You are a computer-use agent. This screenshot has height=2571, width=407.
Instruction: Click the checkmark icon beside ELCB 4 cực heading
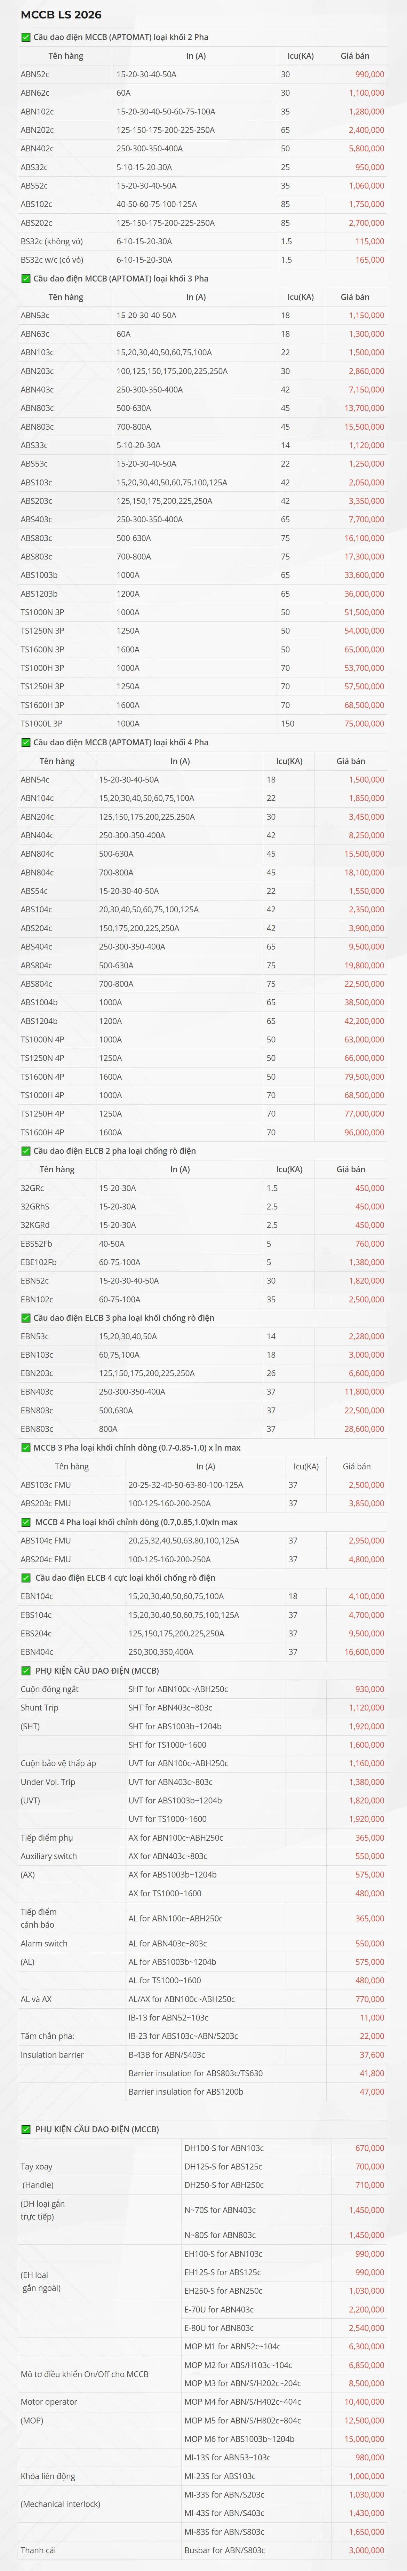(26, 1578)
